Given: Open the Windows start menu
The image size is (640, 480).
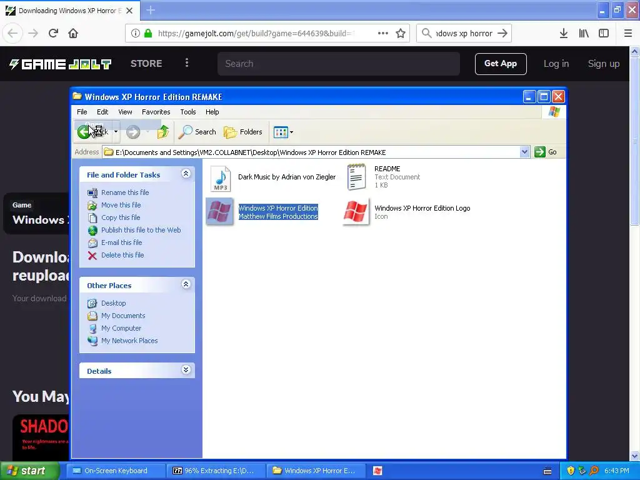Looking at the screenshot, I should tap(29, 471).
